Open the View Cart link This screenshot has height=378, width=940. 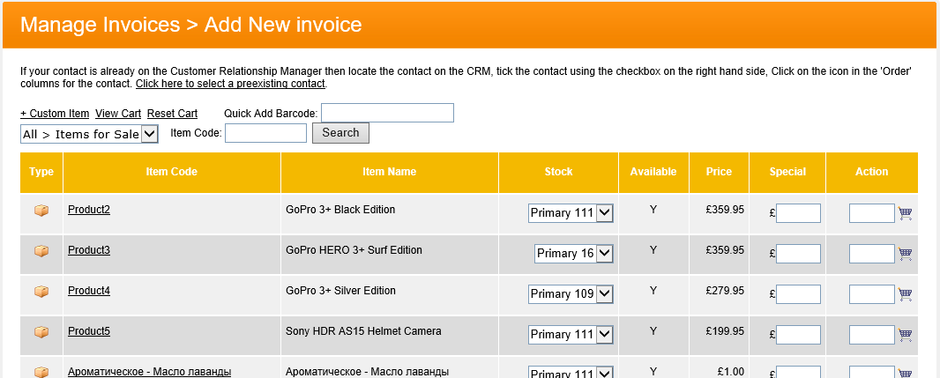tap(118, 114)
